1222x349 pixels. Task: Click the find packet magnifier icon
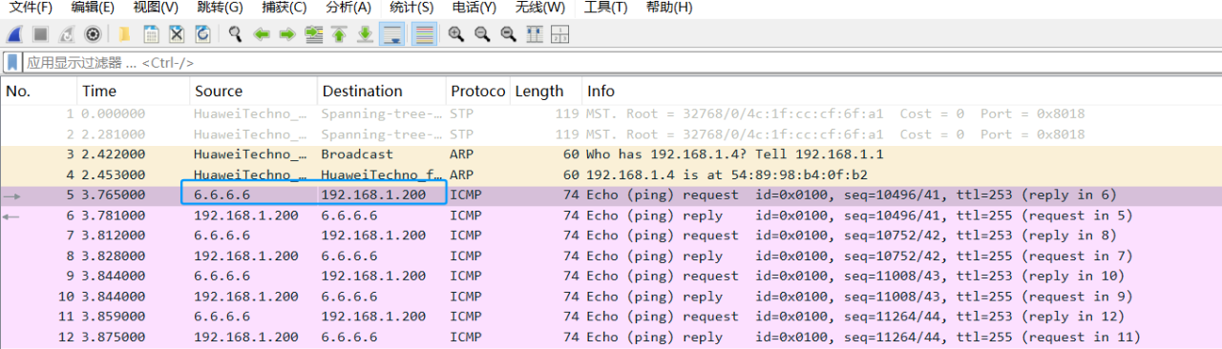[x=235, y=34]
